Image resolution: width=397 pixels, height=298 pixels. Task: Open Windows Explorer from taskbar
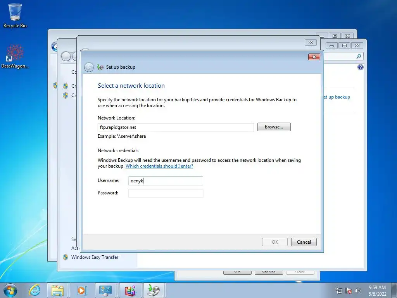point(57,290)
